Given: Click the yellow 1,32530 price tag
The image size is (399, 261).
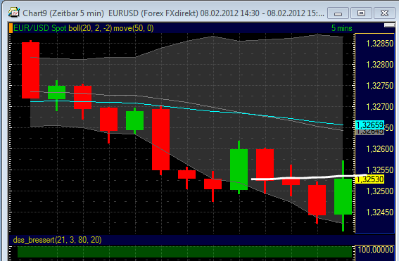Looking at the screenshot, I should pos(369,179).
